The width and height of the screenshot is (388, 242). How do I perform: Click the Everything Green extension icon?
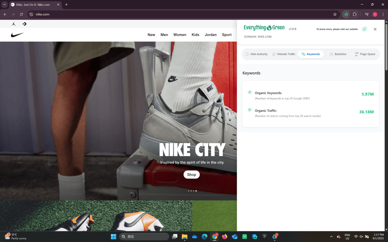(x=346, y=14)
